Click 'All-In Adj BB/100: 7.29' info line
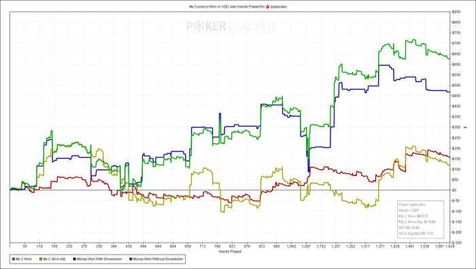The width and height of the screenshot is (476, 269). coord(415,234)
